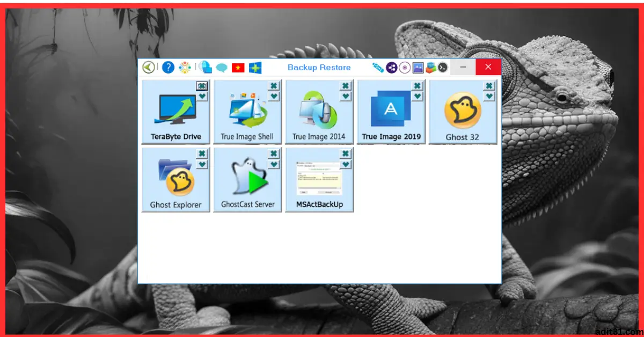Open the teal speech bubble icon
The width and height of the screenshot is (644, 337).
pyautogui.click(x=222, y=68)
